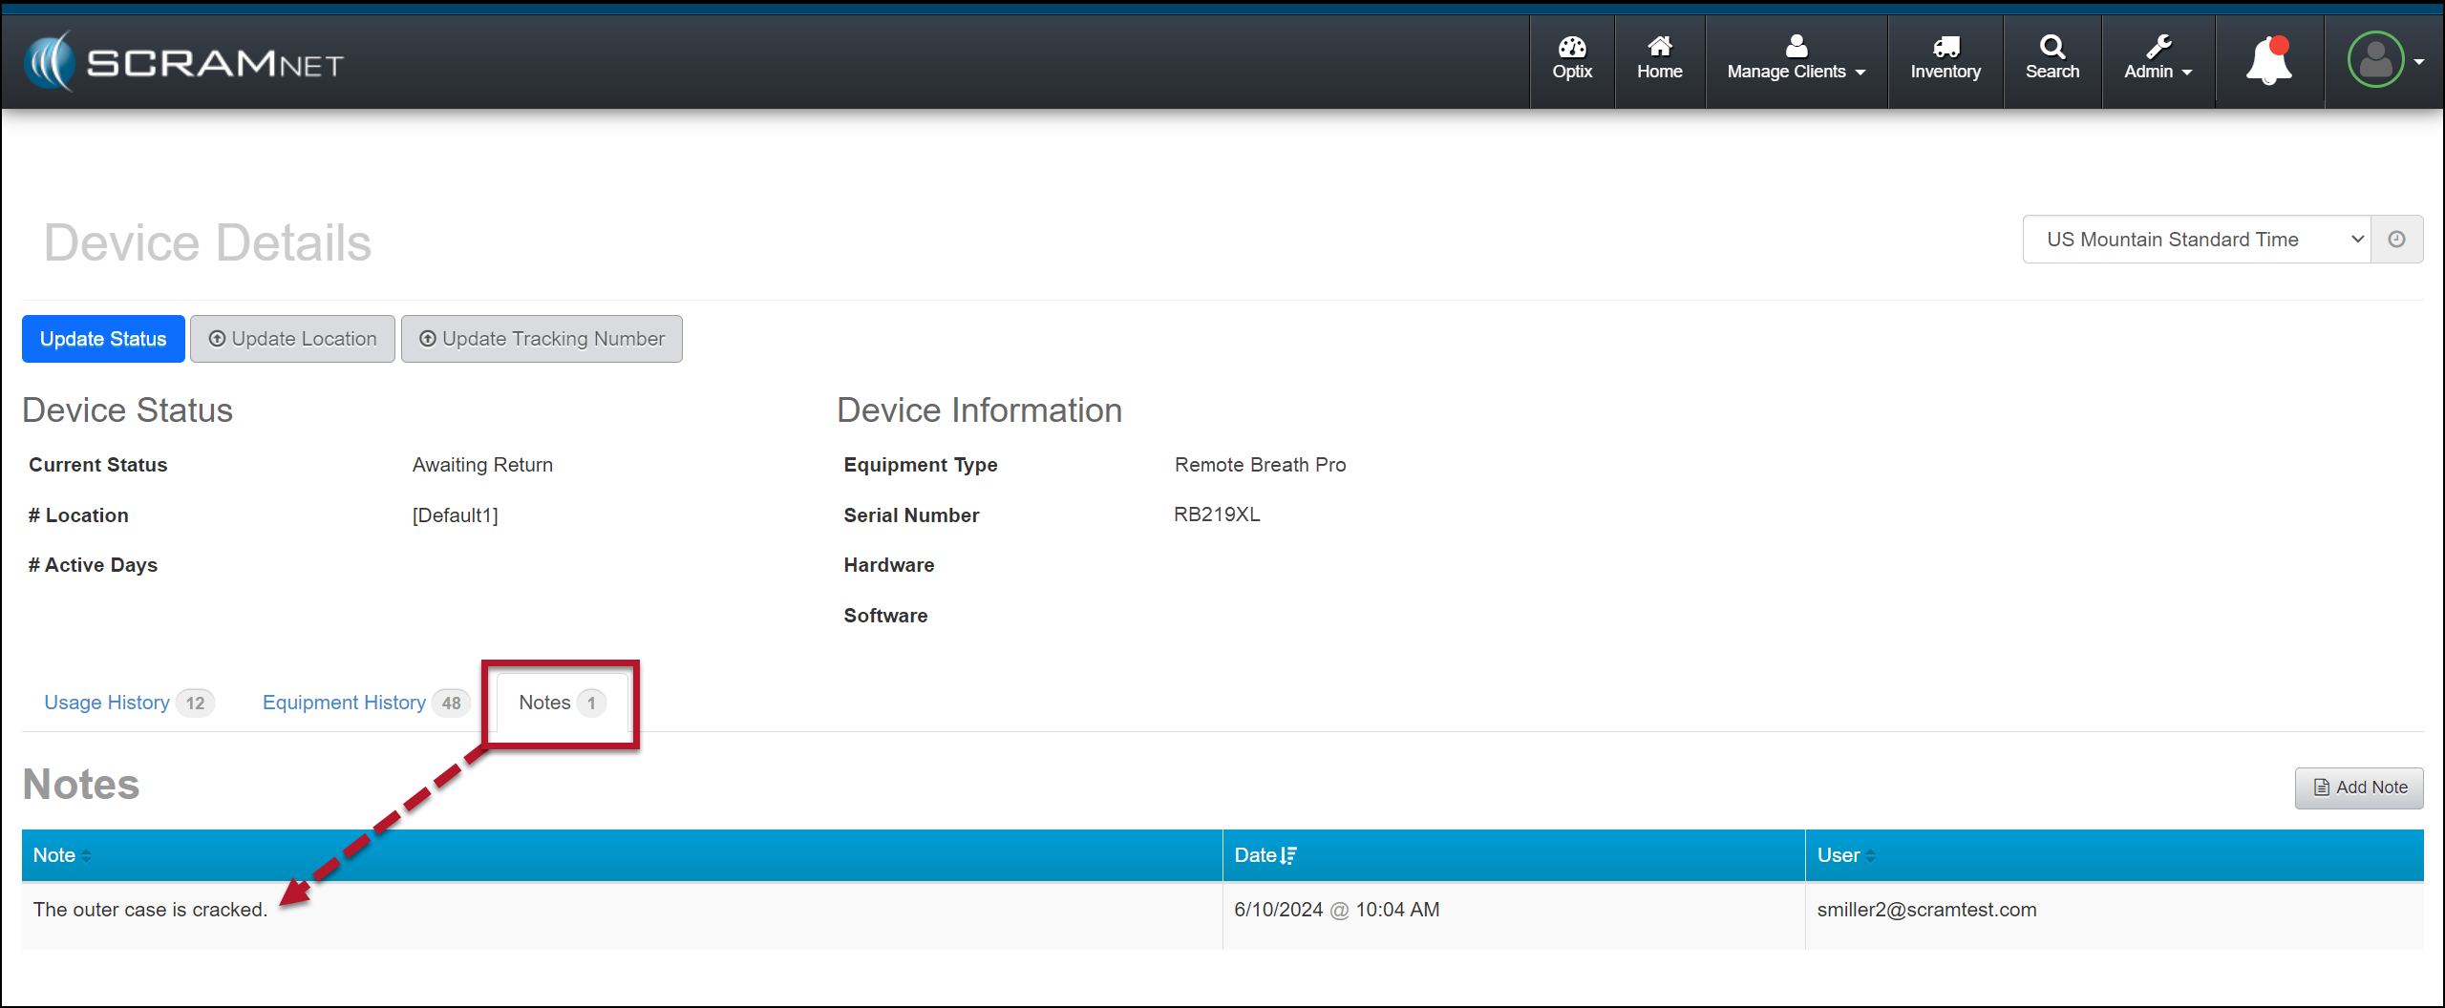Open the US Mountain Standard Time dropdown
The width and height of the screenshot is (2445, 1008).
2196,240
